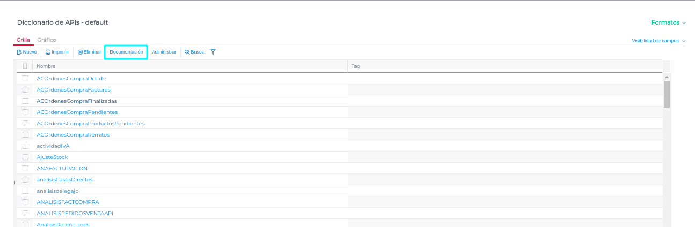Click the Buscar magnifying glass icon
695x227 pixels.
click(187, 52)
